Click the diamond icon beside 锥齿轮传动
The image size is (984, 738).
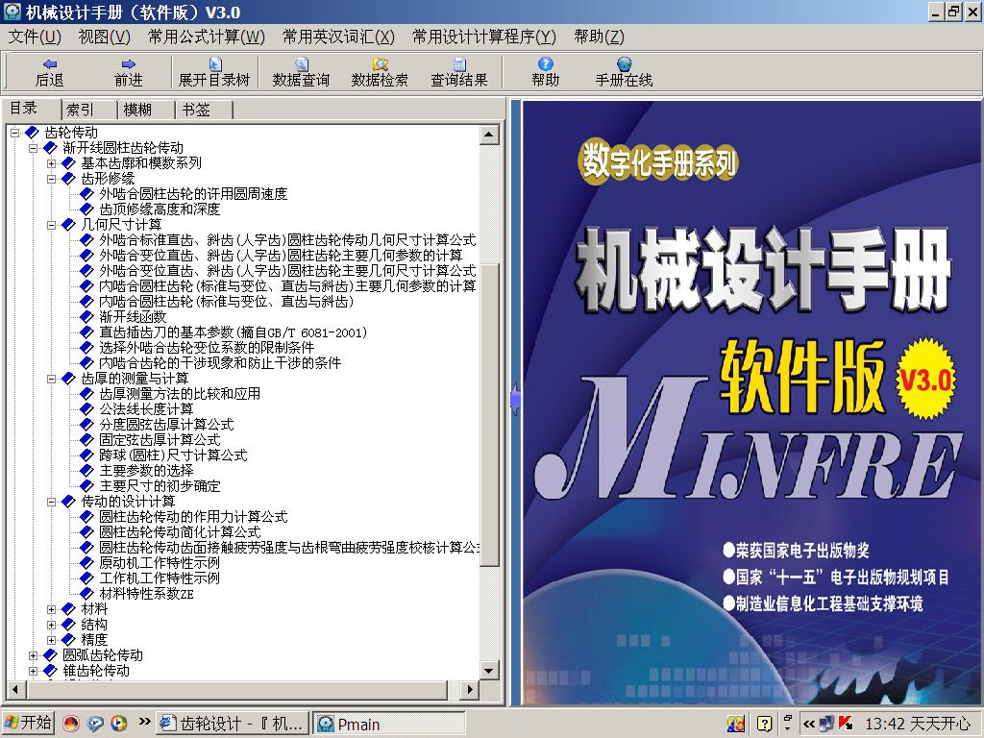pos(50,671)
